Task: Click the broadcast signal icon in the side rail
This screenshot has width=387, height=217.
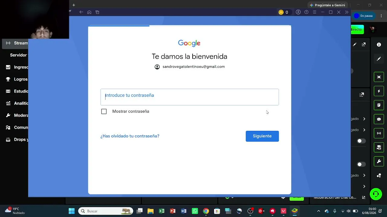Action: click(379, 133)
